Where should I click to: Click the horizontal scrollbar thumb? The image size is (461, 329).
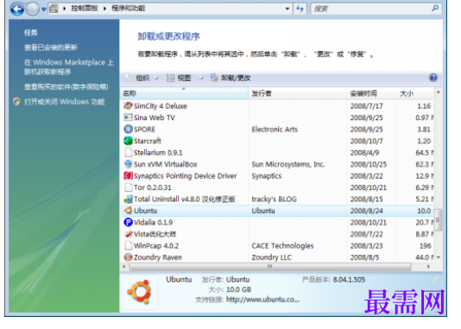[x=270, y=267]
